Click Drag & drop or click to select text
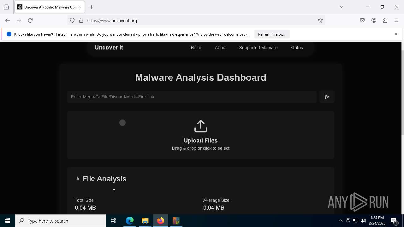 201,148
